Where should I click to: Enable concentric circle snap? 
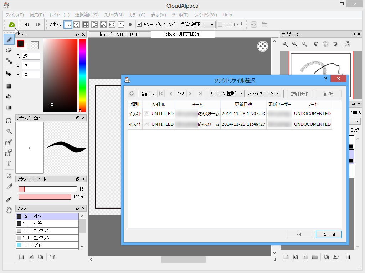click(112, 25)
